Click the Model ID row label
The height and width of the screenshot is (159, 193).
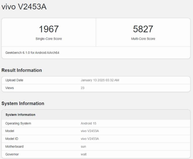point(12,139)
